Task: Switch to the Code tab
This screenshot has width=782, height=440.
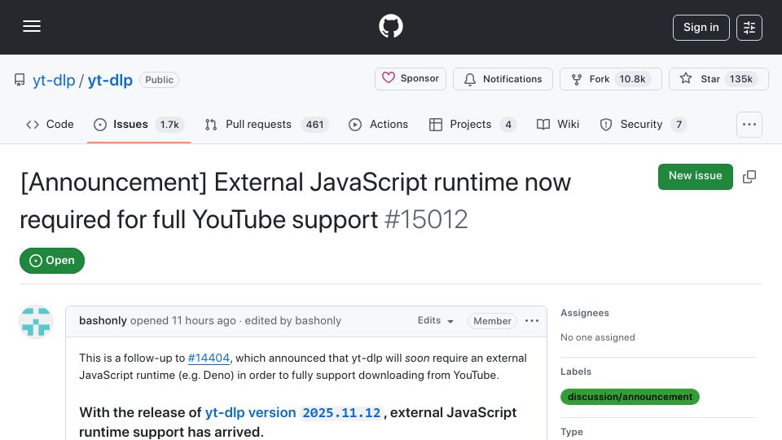Action: 50,124
